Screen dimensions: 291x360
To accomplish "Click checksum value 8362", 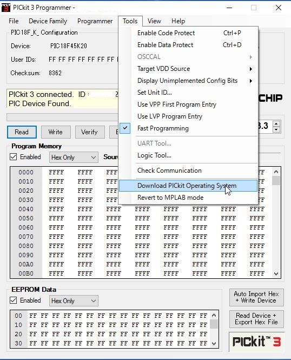I will [55, 73].
